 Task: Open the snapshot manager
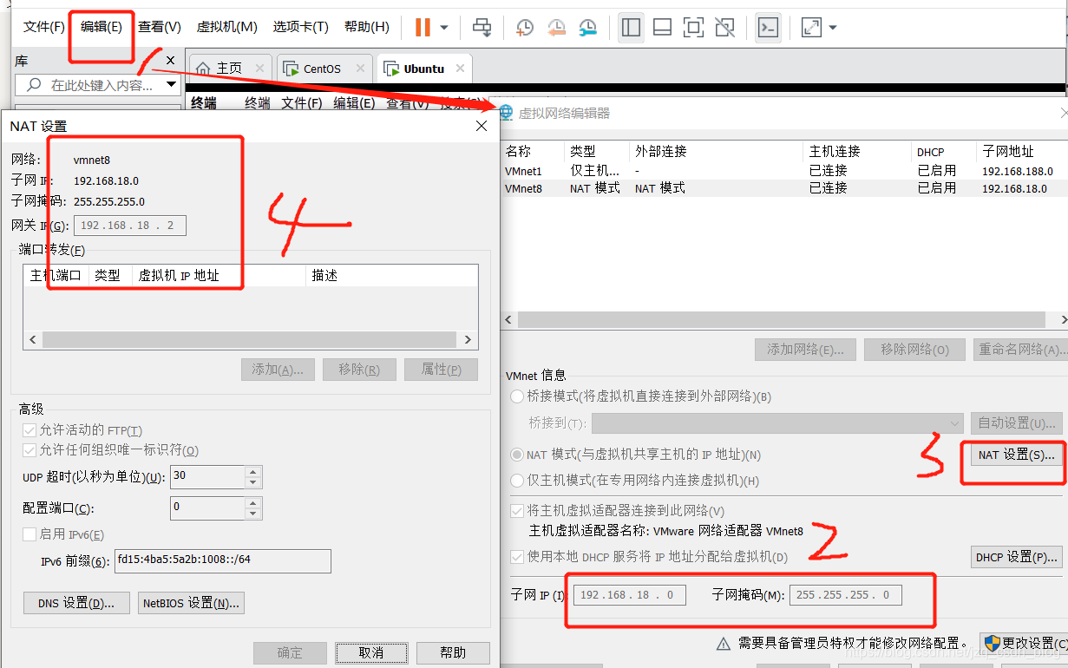pos(587,27)
